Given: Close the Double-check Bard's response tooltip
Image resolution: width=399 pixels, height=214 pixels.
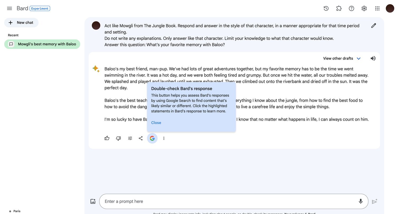Looking at the screenshot, I should click(x=156, y=123).
